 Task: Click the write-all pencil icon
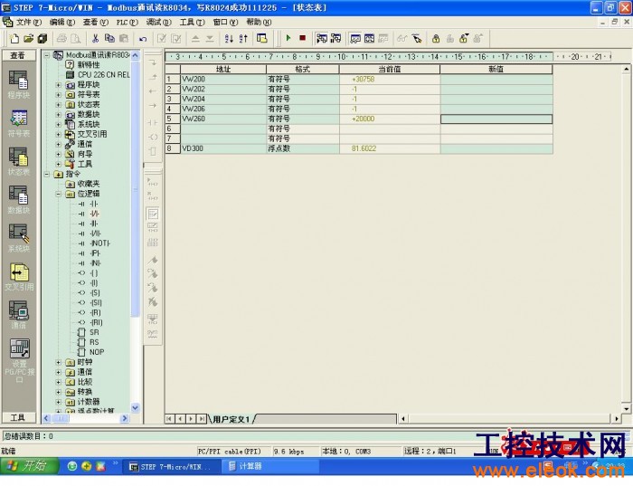(x=417, y=38)
